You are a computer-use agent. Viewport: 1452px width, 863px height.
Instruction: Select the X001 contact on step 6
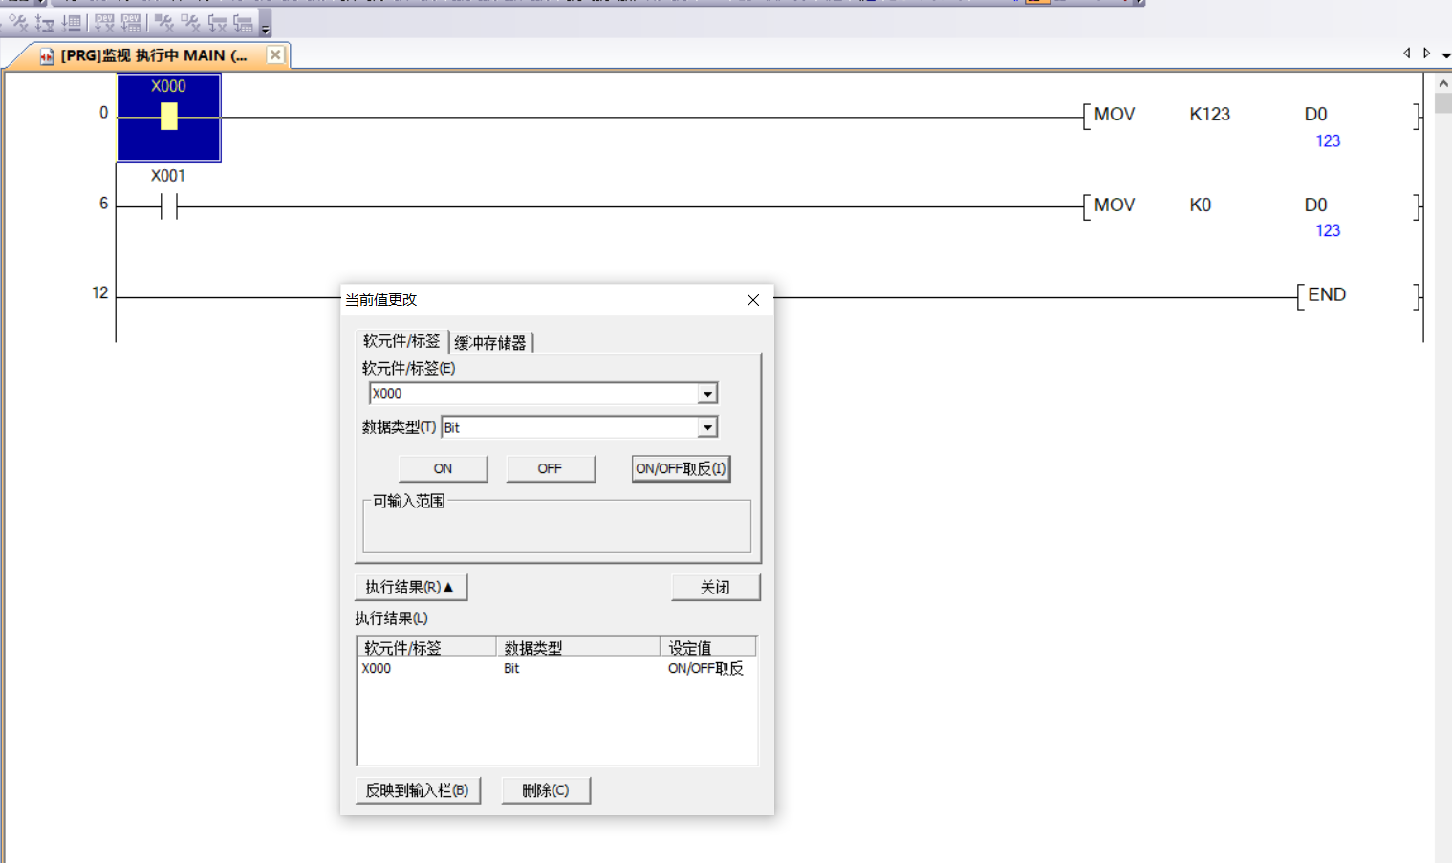pyautogui.click(x=169, y=205)
